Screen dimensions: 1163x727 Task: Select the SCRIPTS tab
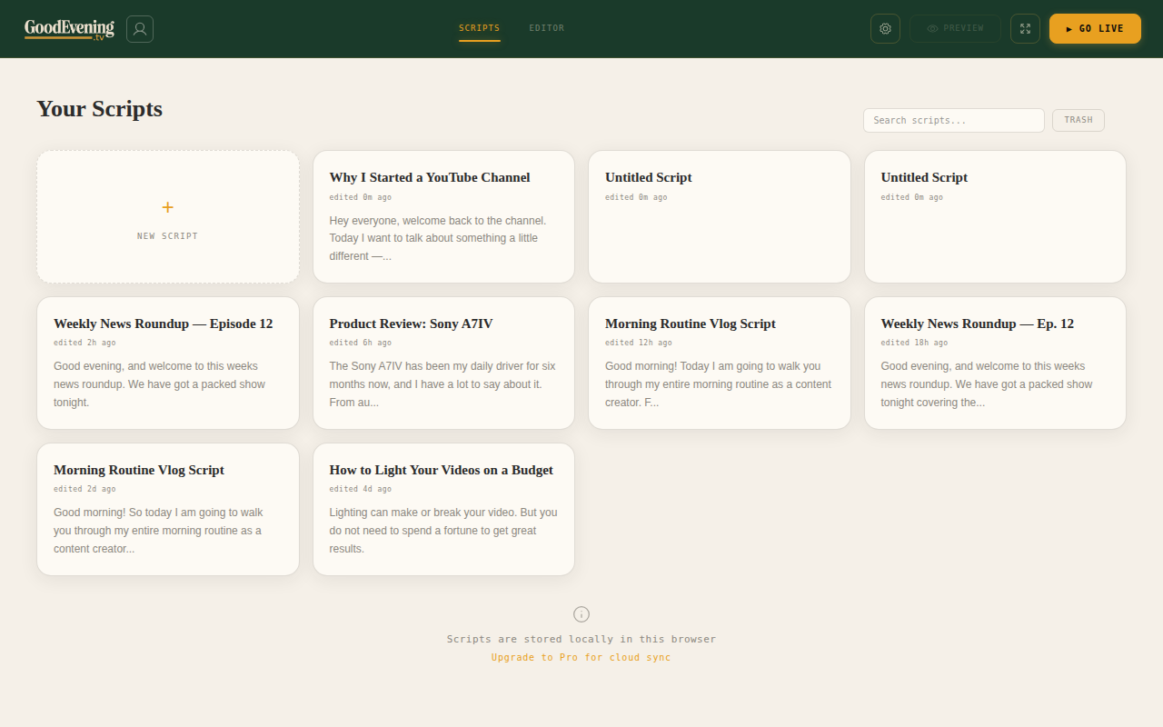click(479, 28)
